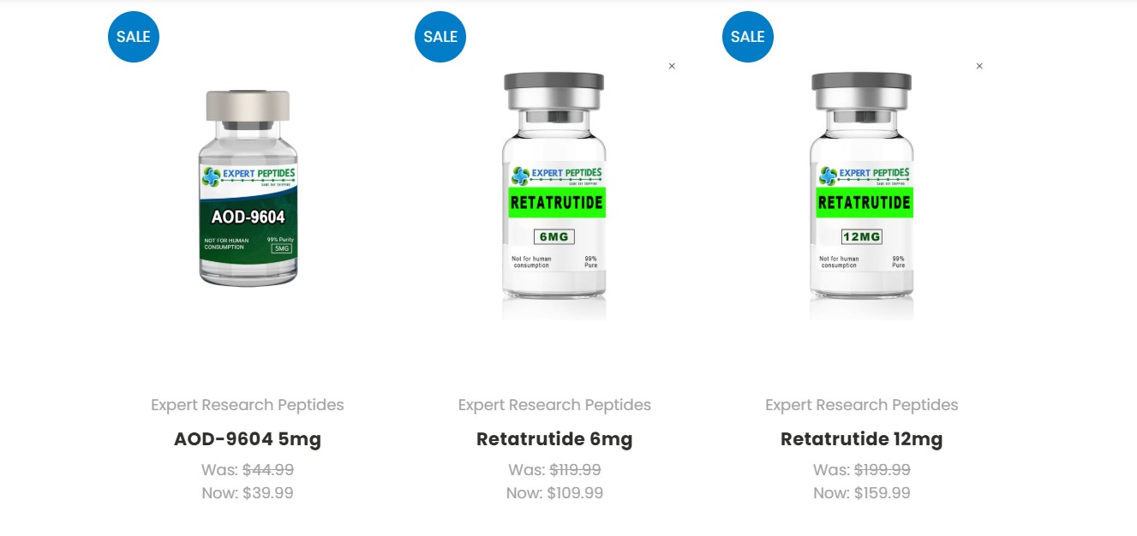Click Expert Research Peptides brand above AOD-9604
The width and height of the screenshot is (1137, 536).
tap(248, 405)
